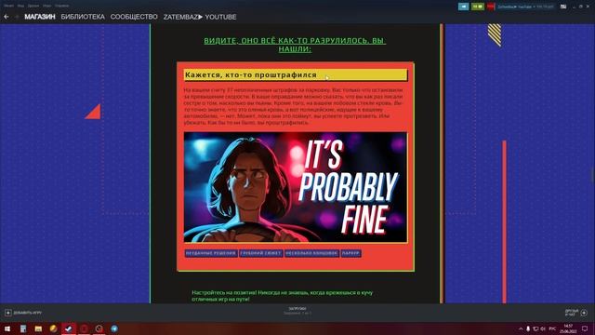Screen dimensions: 595x335
Task: Open the МАГАЗИН store section
Action: (x=40, y=17)
